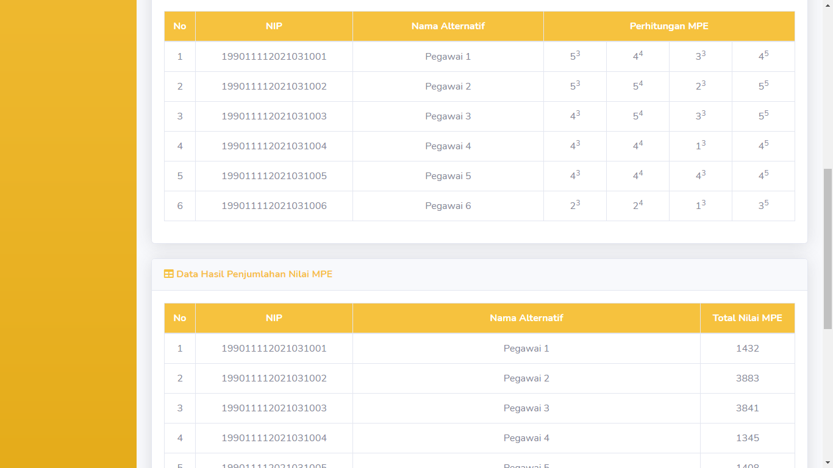Click the NIP header in the bottom table
This screenshot has width=833, height=468.
point(274,318)
